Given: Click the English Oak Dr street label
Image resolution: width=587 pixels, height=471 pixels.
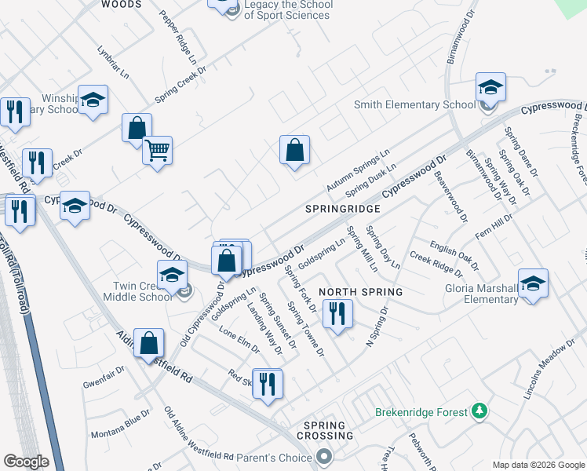Looking at the screenshot, I should (x=454, y=256).
